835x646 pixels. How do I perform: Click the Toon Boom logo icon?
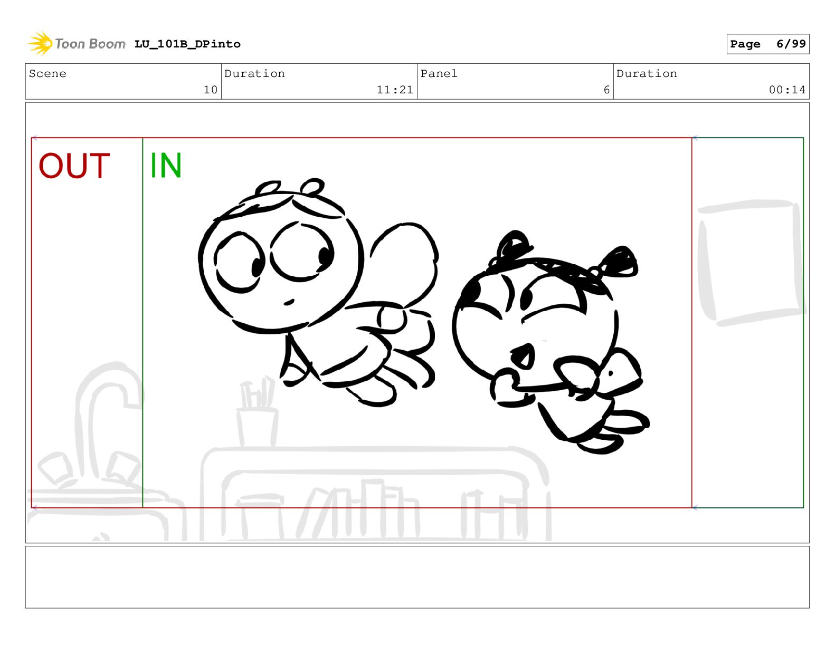pyautogui.click(x=40, y=43)
